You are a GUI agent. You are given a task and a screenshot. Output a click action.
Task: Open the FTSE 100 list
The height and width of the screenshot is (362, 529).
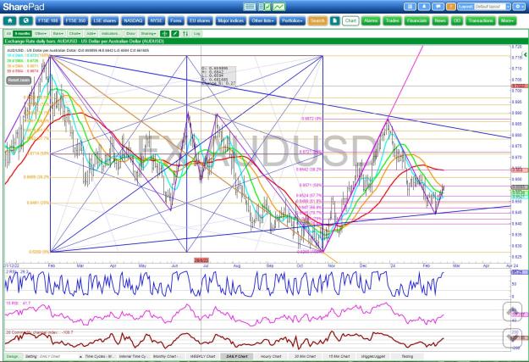(48, 20)
